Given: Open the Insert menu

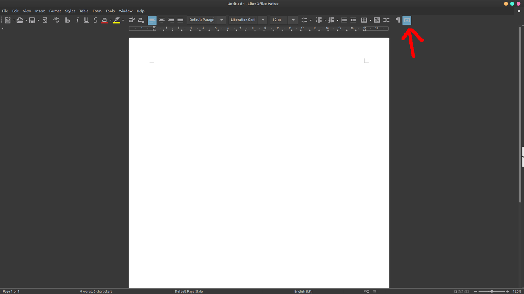Looking at the screenshot, I should [x=40, y=11].
